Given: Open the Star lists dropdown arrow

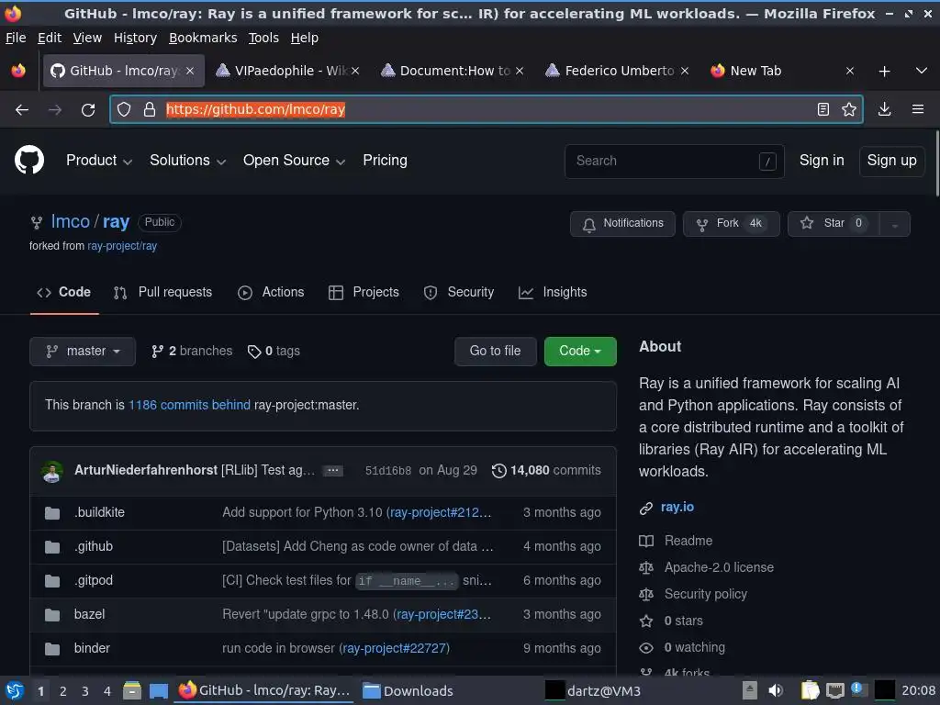Looking at the screenshot, I should click(894, 224).
